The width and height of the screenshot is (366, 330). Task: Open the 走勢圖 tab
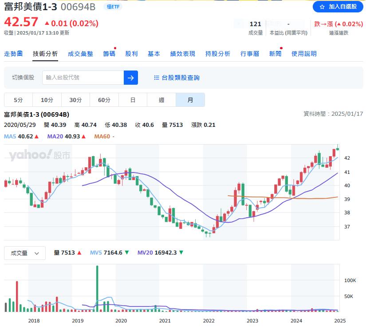tap(13, 54)
